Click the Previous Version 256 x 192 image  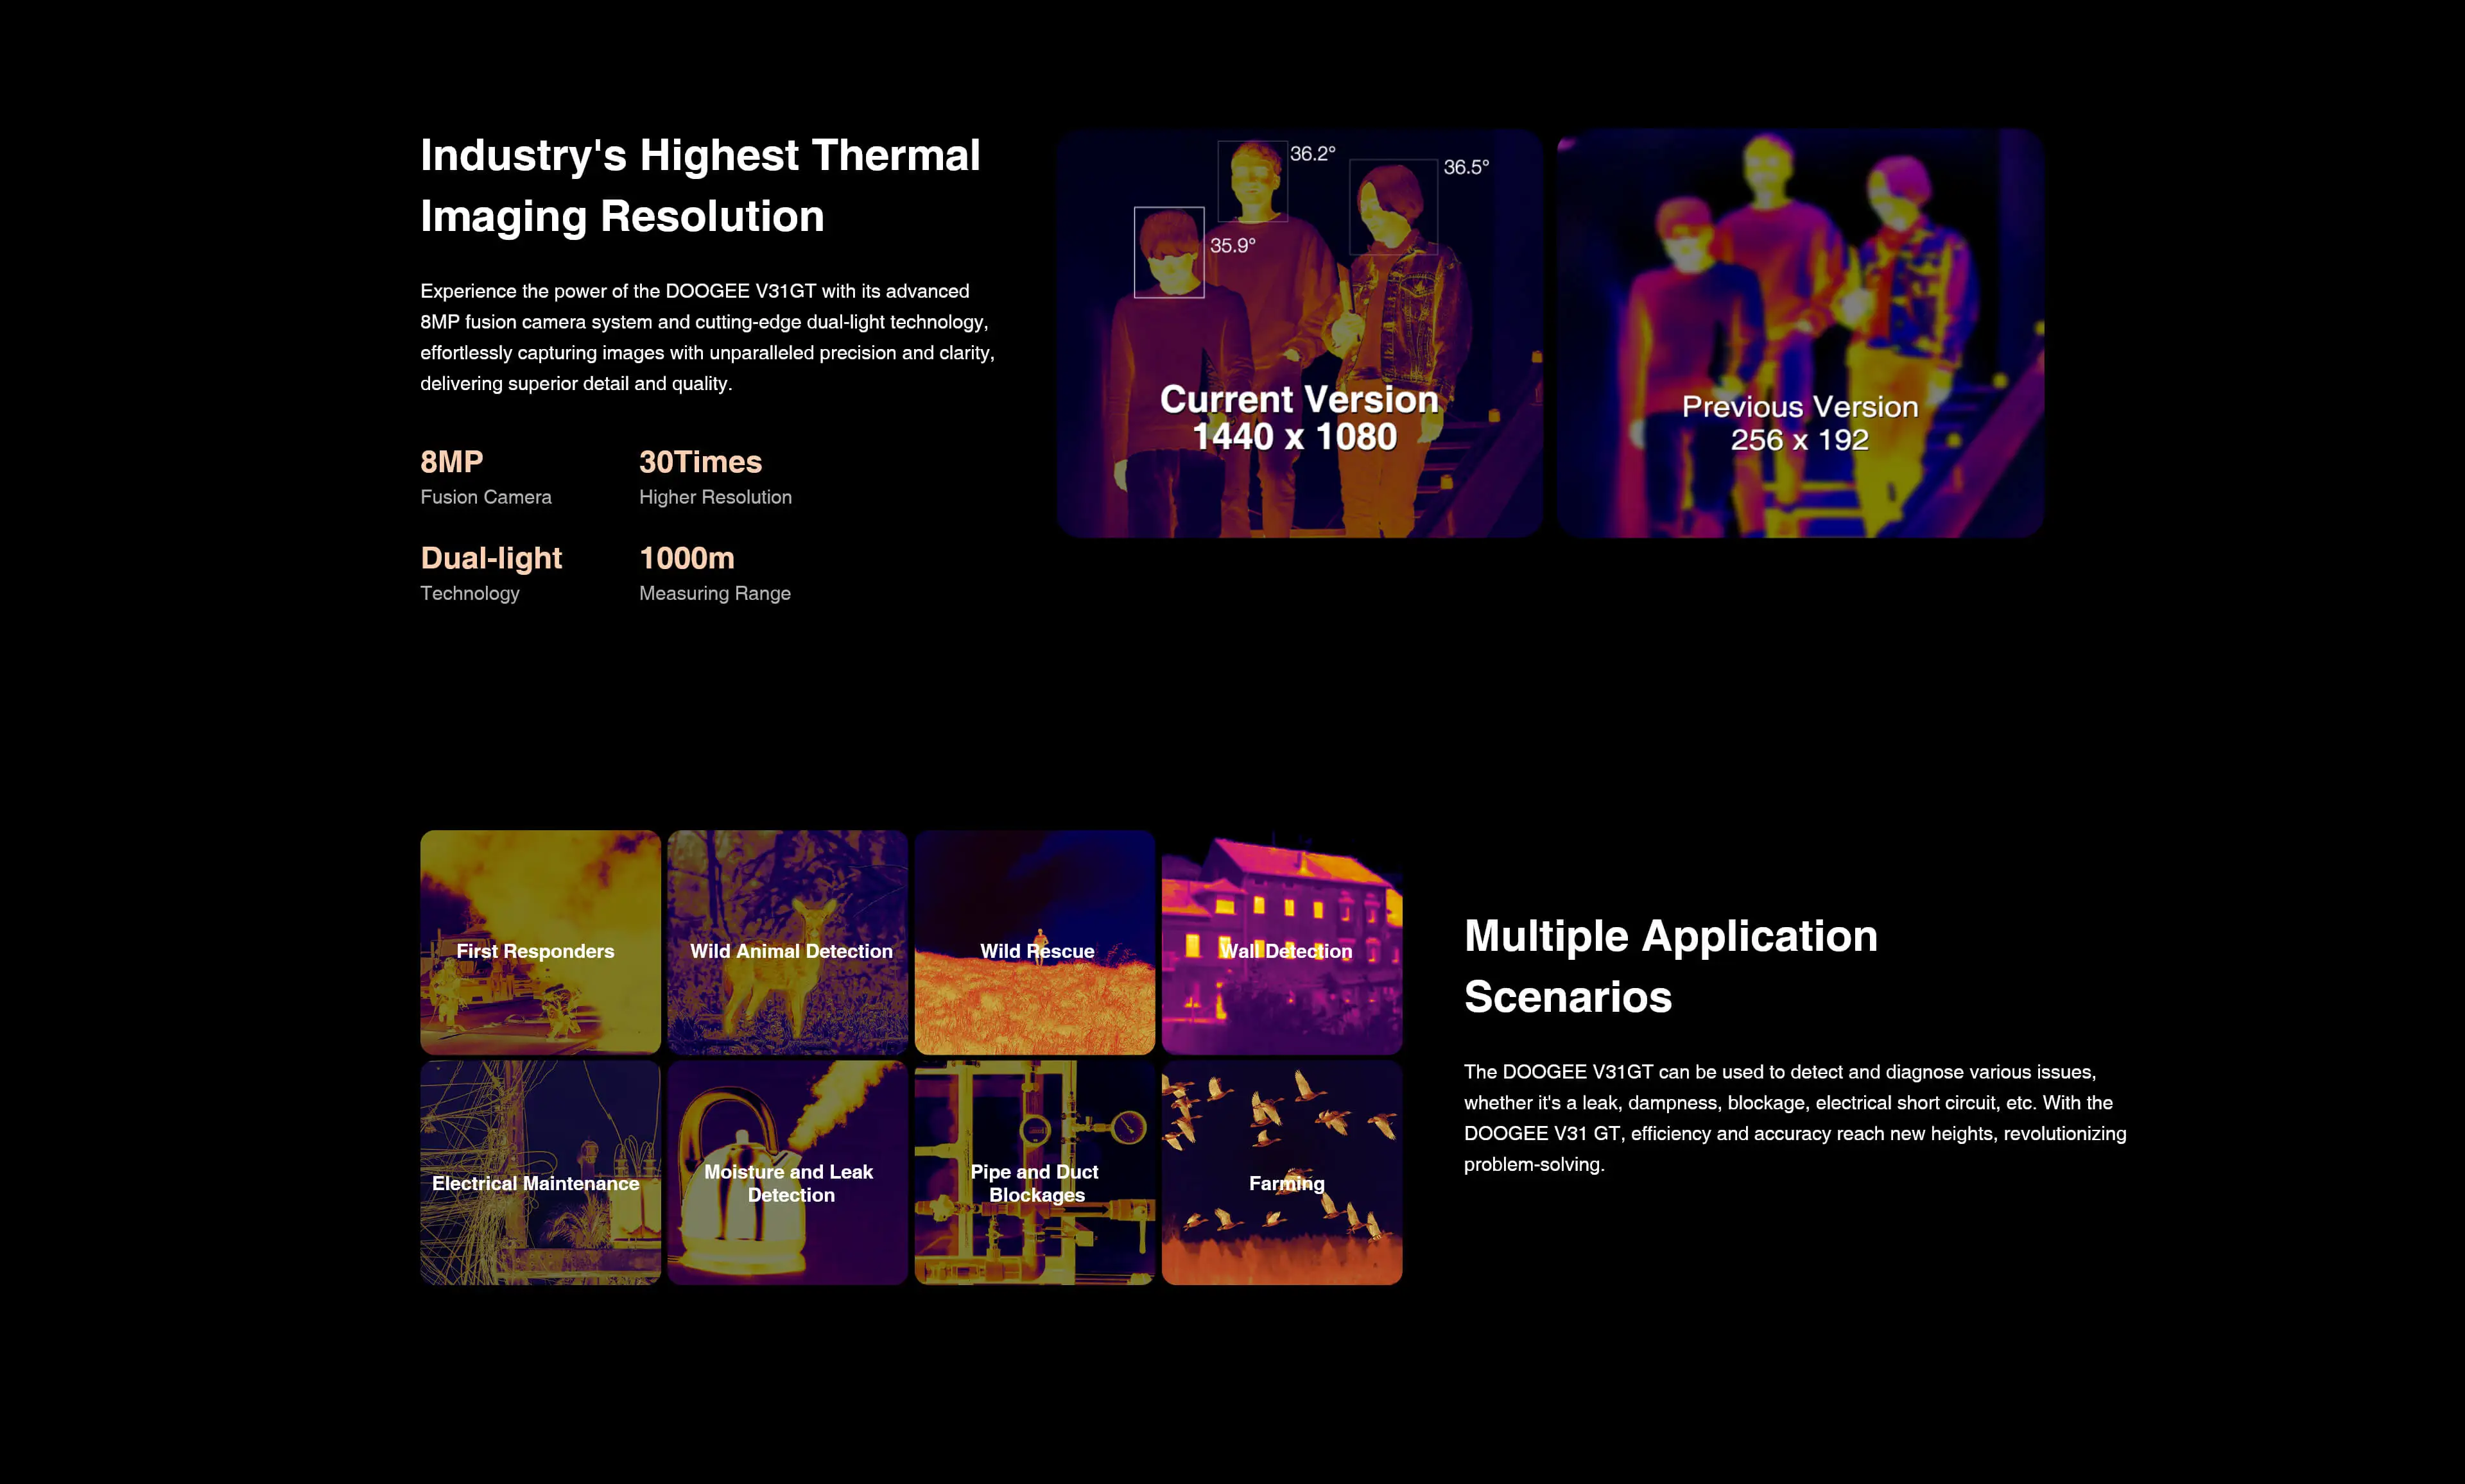click(x=1800, y=333)
